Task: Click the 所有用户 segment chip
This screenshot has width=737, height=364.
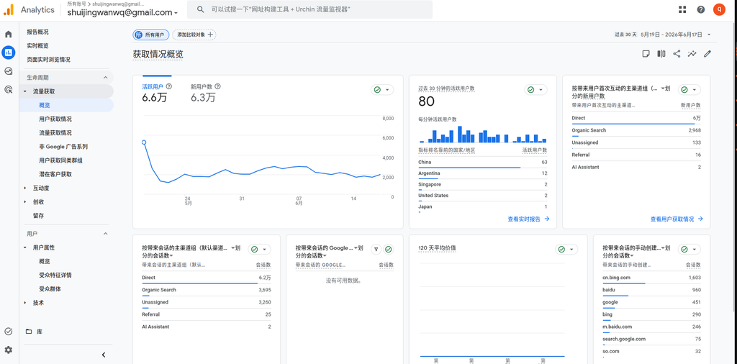Action: 151,35
